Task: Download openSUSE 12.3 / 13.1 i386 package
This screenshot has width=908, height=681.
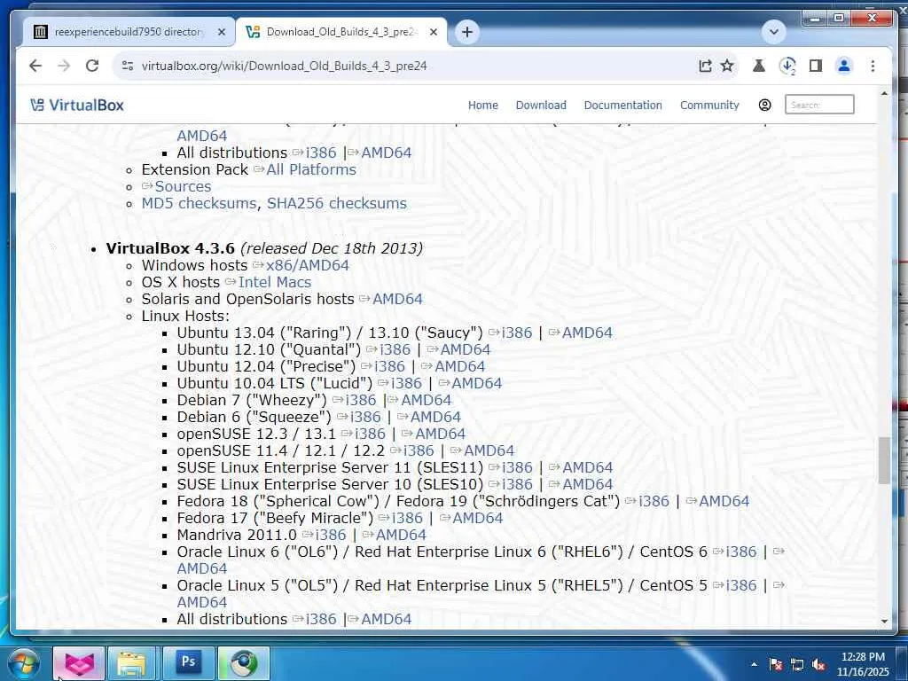Action: point(370,434)
